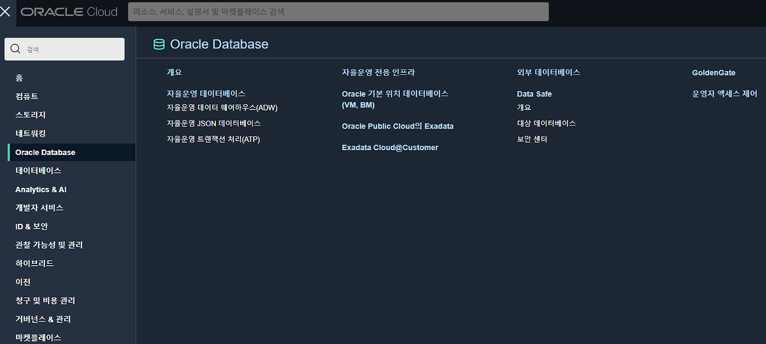Click 개요 under Data Safe
Image resolution: width=766 pixels, height=344 pixels.
point(524,108)
